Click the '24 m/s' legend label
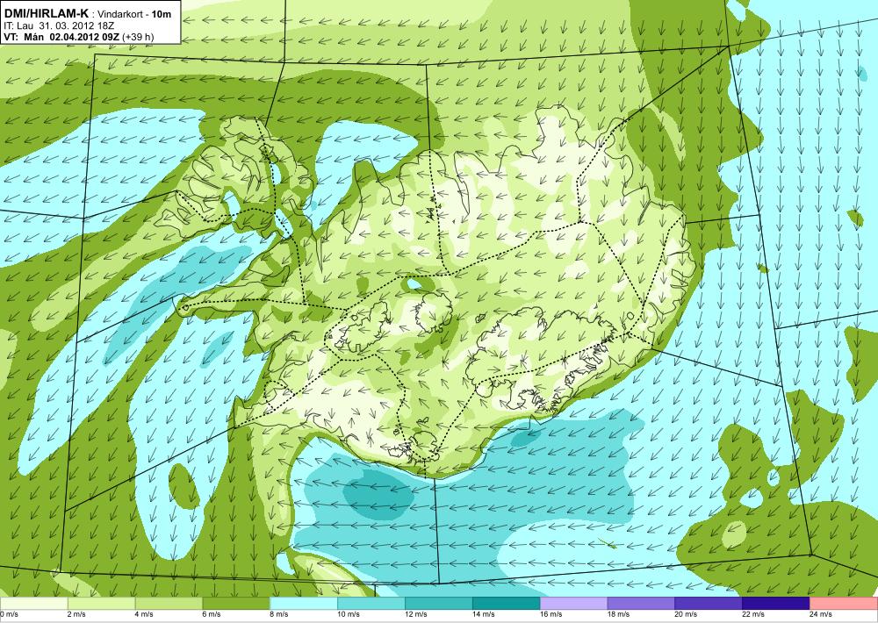 point(822,614)
